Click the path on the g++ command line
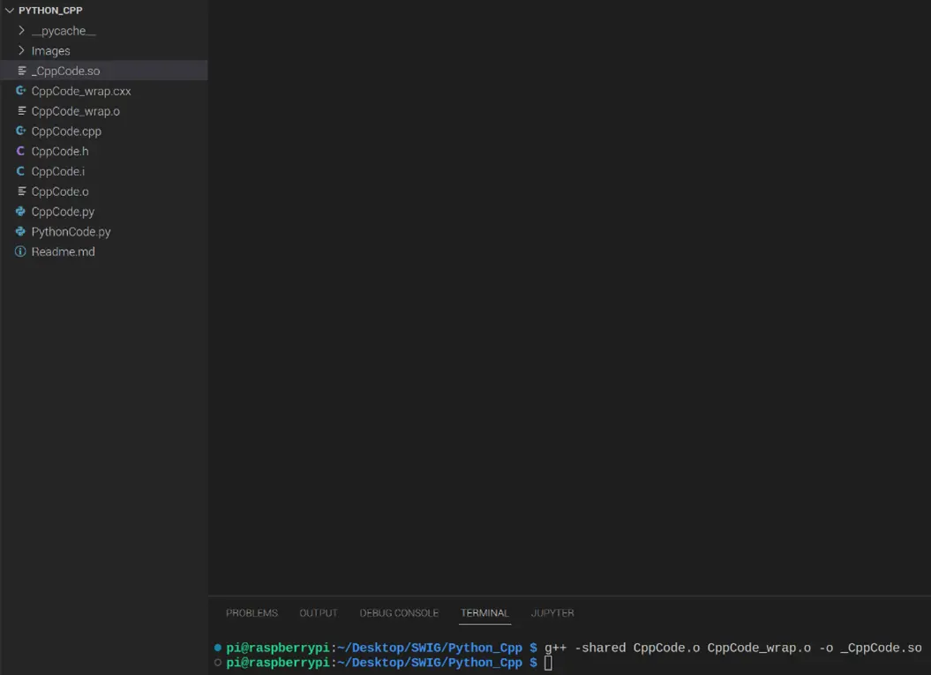This screenshot has height=675, width=931. [x=430, y=648]
